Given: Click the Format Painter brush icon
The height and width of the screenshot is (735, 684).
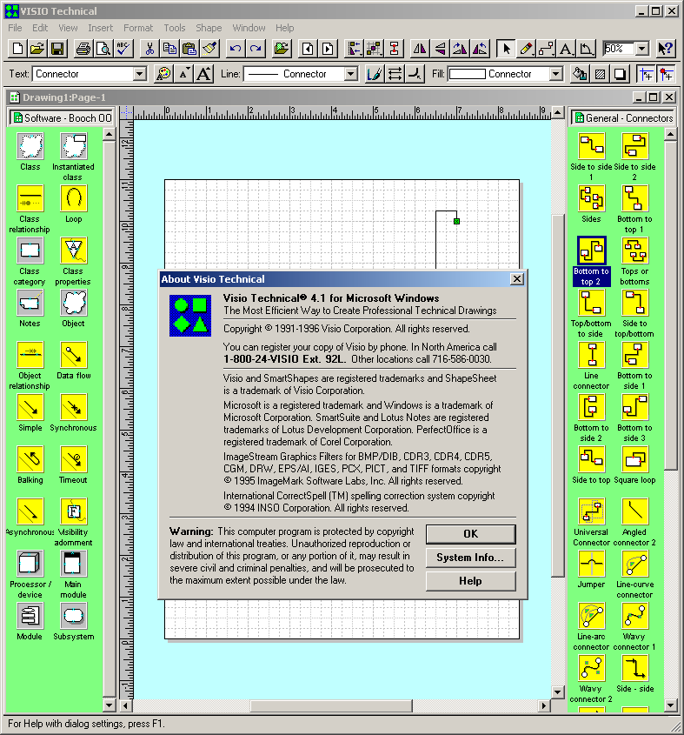Looking at the screenshot, I should pyautogui.click(x=209, y=49).
